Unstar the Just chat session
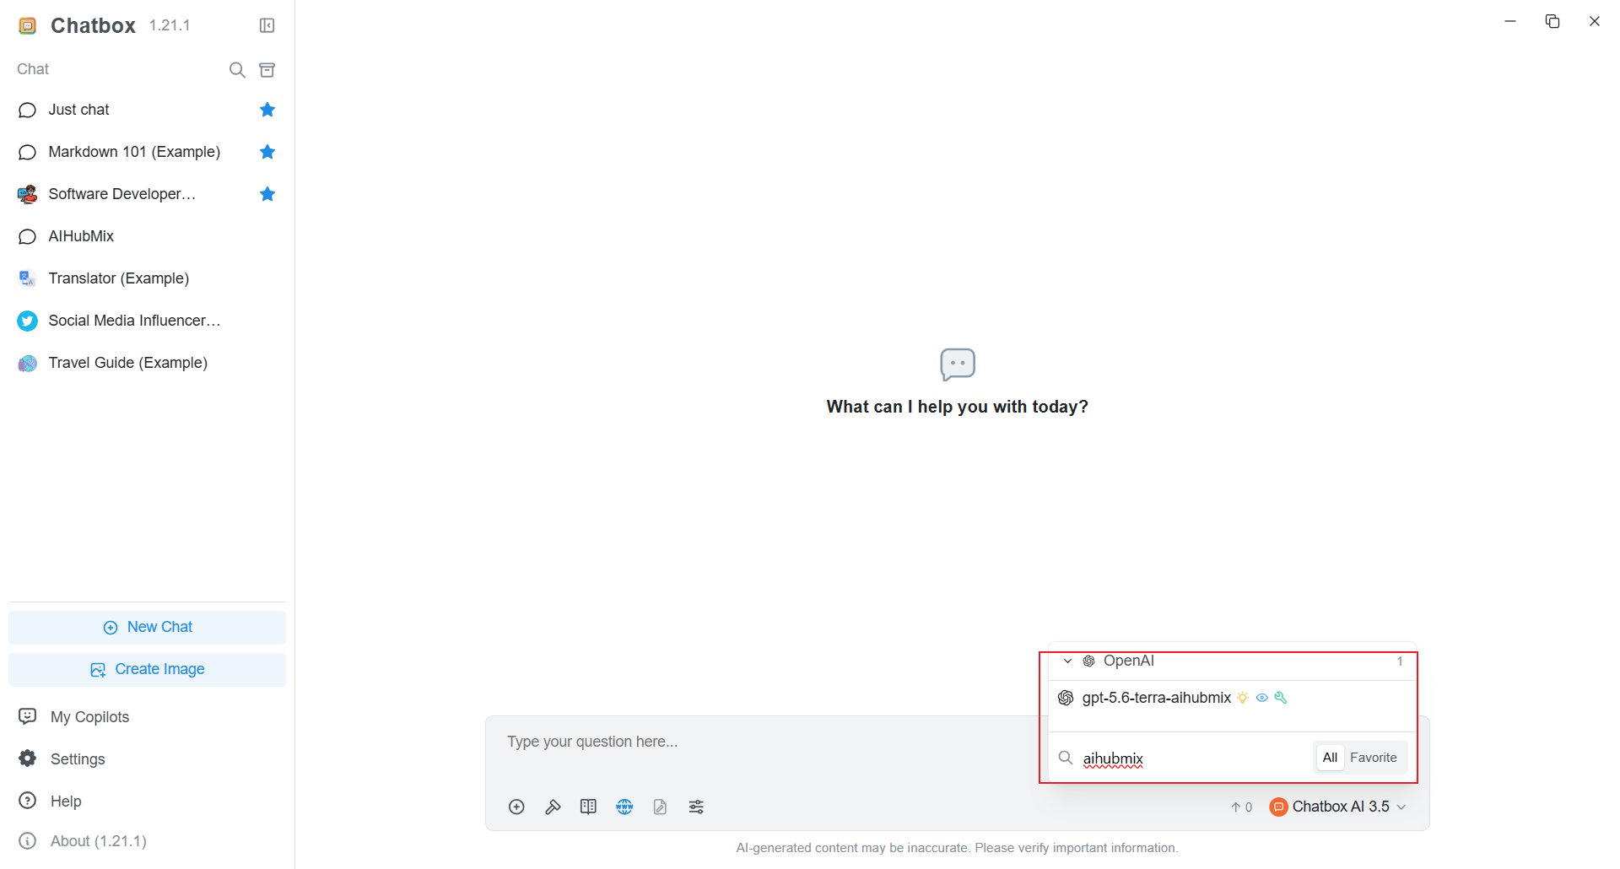The height and width of the screenshot is (869, 1620). 267,110
